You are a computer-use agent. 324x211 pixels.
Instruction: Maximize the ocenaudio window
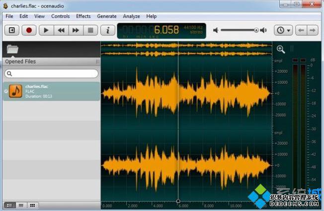(x=297, y=4)
